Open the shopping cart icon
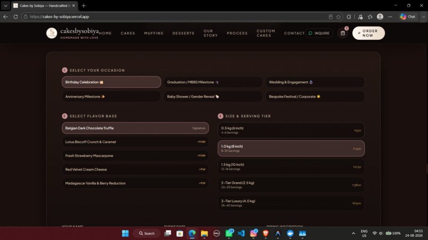This screenshot has width=428, height=240. coord(343,33)
